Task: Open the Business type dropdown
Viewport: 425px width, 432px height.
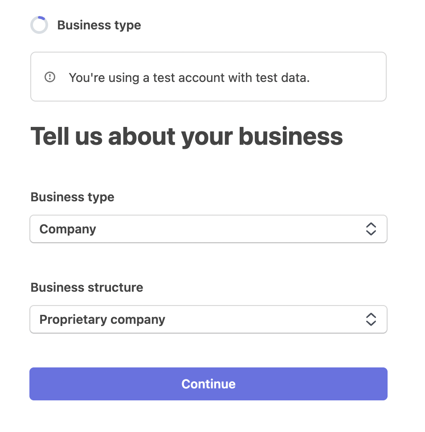Action: [x=208, y=229]
